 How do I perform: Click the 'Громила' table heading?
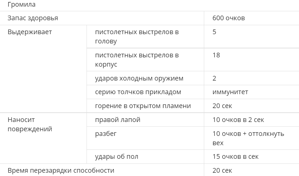tap(22, 5)
